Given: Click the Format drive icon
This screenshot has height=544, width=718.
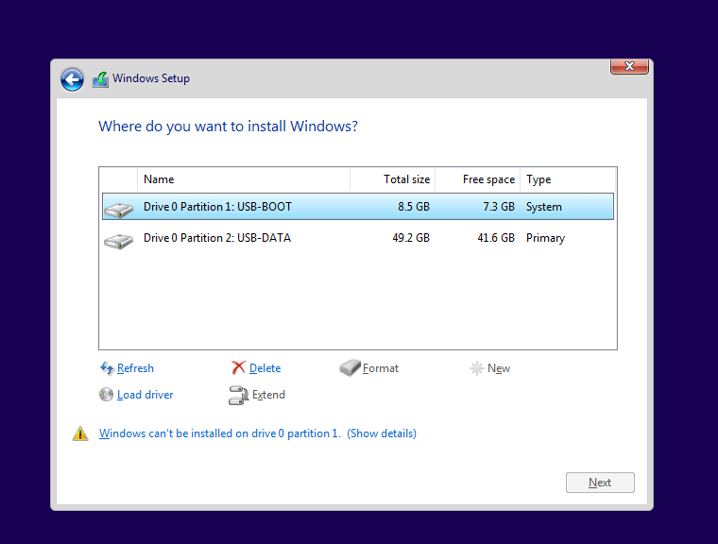Looking at the screenshot, I should [x=350, y=367].
